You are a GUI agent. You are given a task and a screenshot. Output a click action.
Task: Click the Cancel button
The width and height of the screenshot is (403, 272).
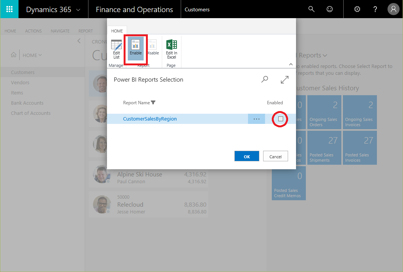click(x=275, y=156)
